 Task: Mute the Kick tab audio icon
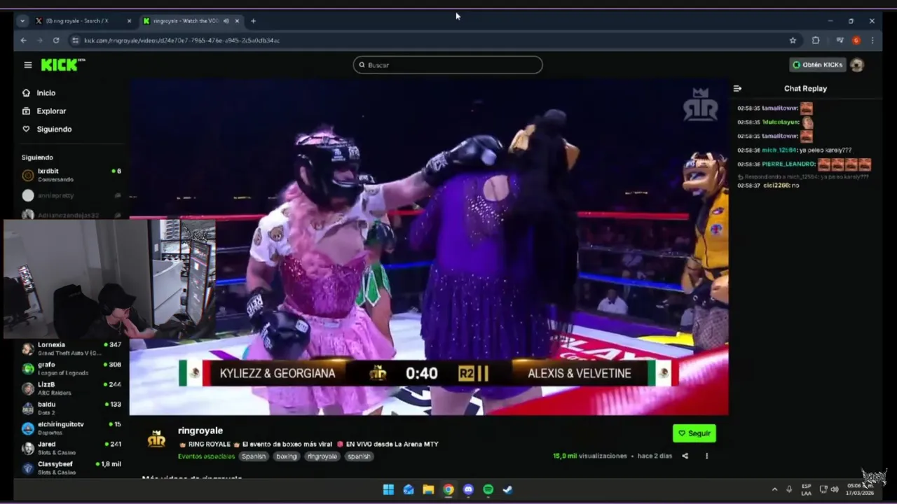226,21
